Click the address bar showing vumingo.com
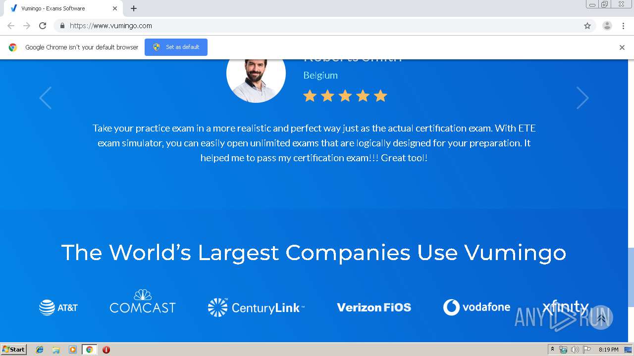 click(x=317, y=26)
